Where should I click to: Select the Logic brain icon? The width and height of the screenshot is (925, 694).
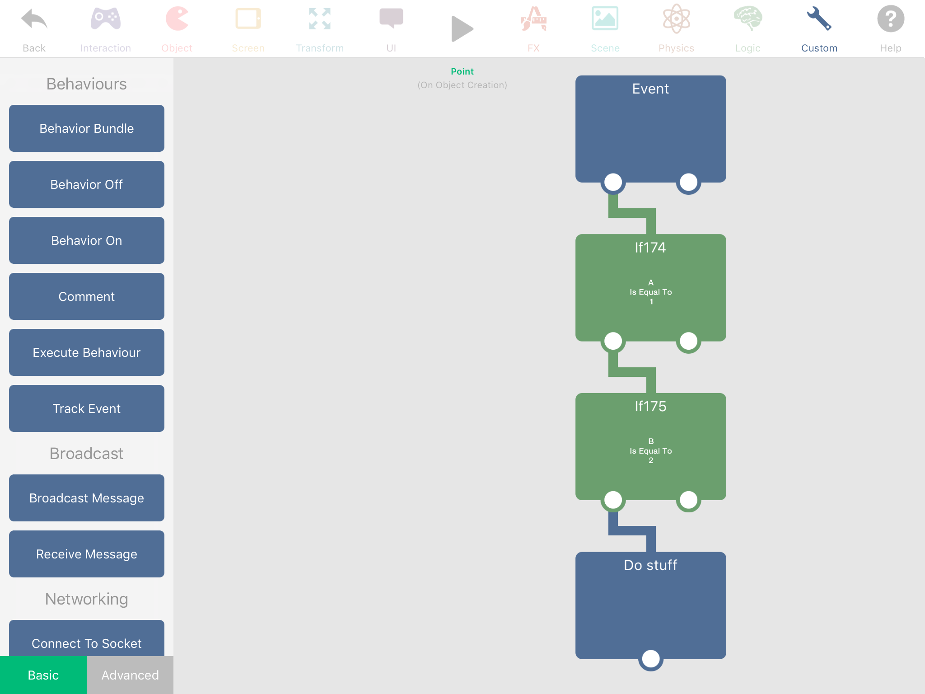tap(747, 20)
